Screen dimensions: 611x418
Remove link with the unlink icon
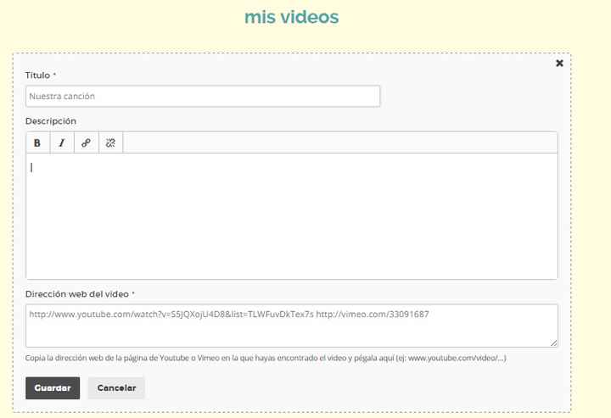click(110, 142)
